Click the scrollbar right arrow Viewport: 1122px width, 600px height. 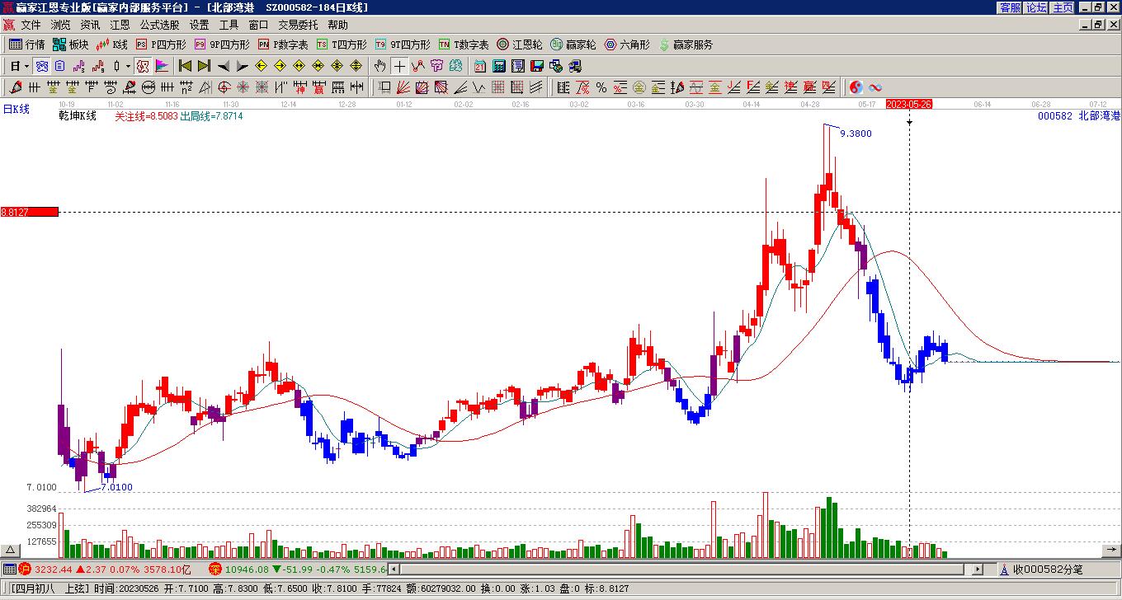coord(978,569)
